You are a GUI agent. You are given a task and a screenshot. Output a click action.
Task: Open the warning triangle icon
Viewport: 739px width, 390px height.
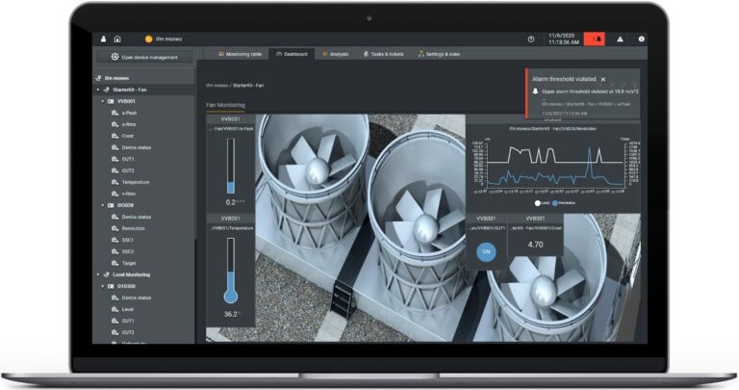click(x=620, y=39)
